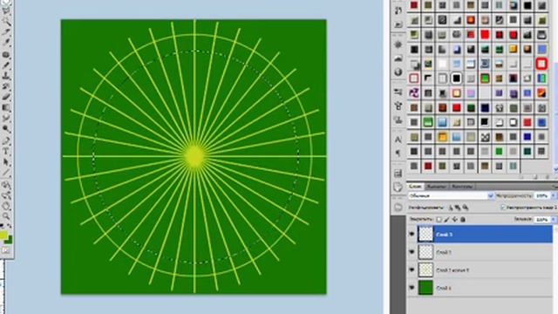Image resolution: width=558 pixels, height=314 pixels.
Task: Select the Lasso tool
Action: pyautogui.click(x=6, y=10)
